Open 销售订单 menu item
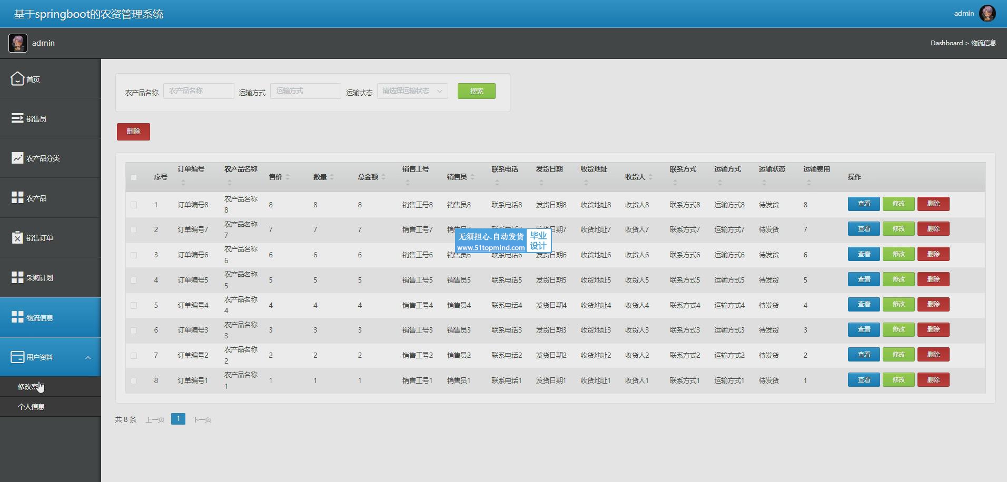Viewport: 1007px width, 482px height. coord(50,237)
